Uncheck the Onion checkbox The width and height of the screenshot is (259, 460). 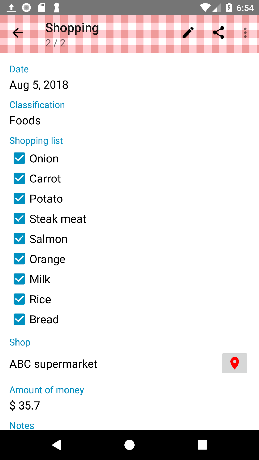(20, 158)
